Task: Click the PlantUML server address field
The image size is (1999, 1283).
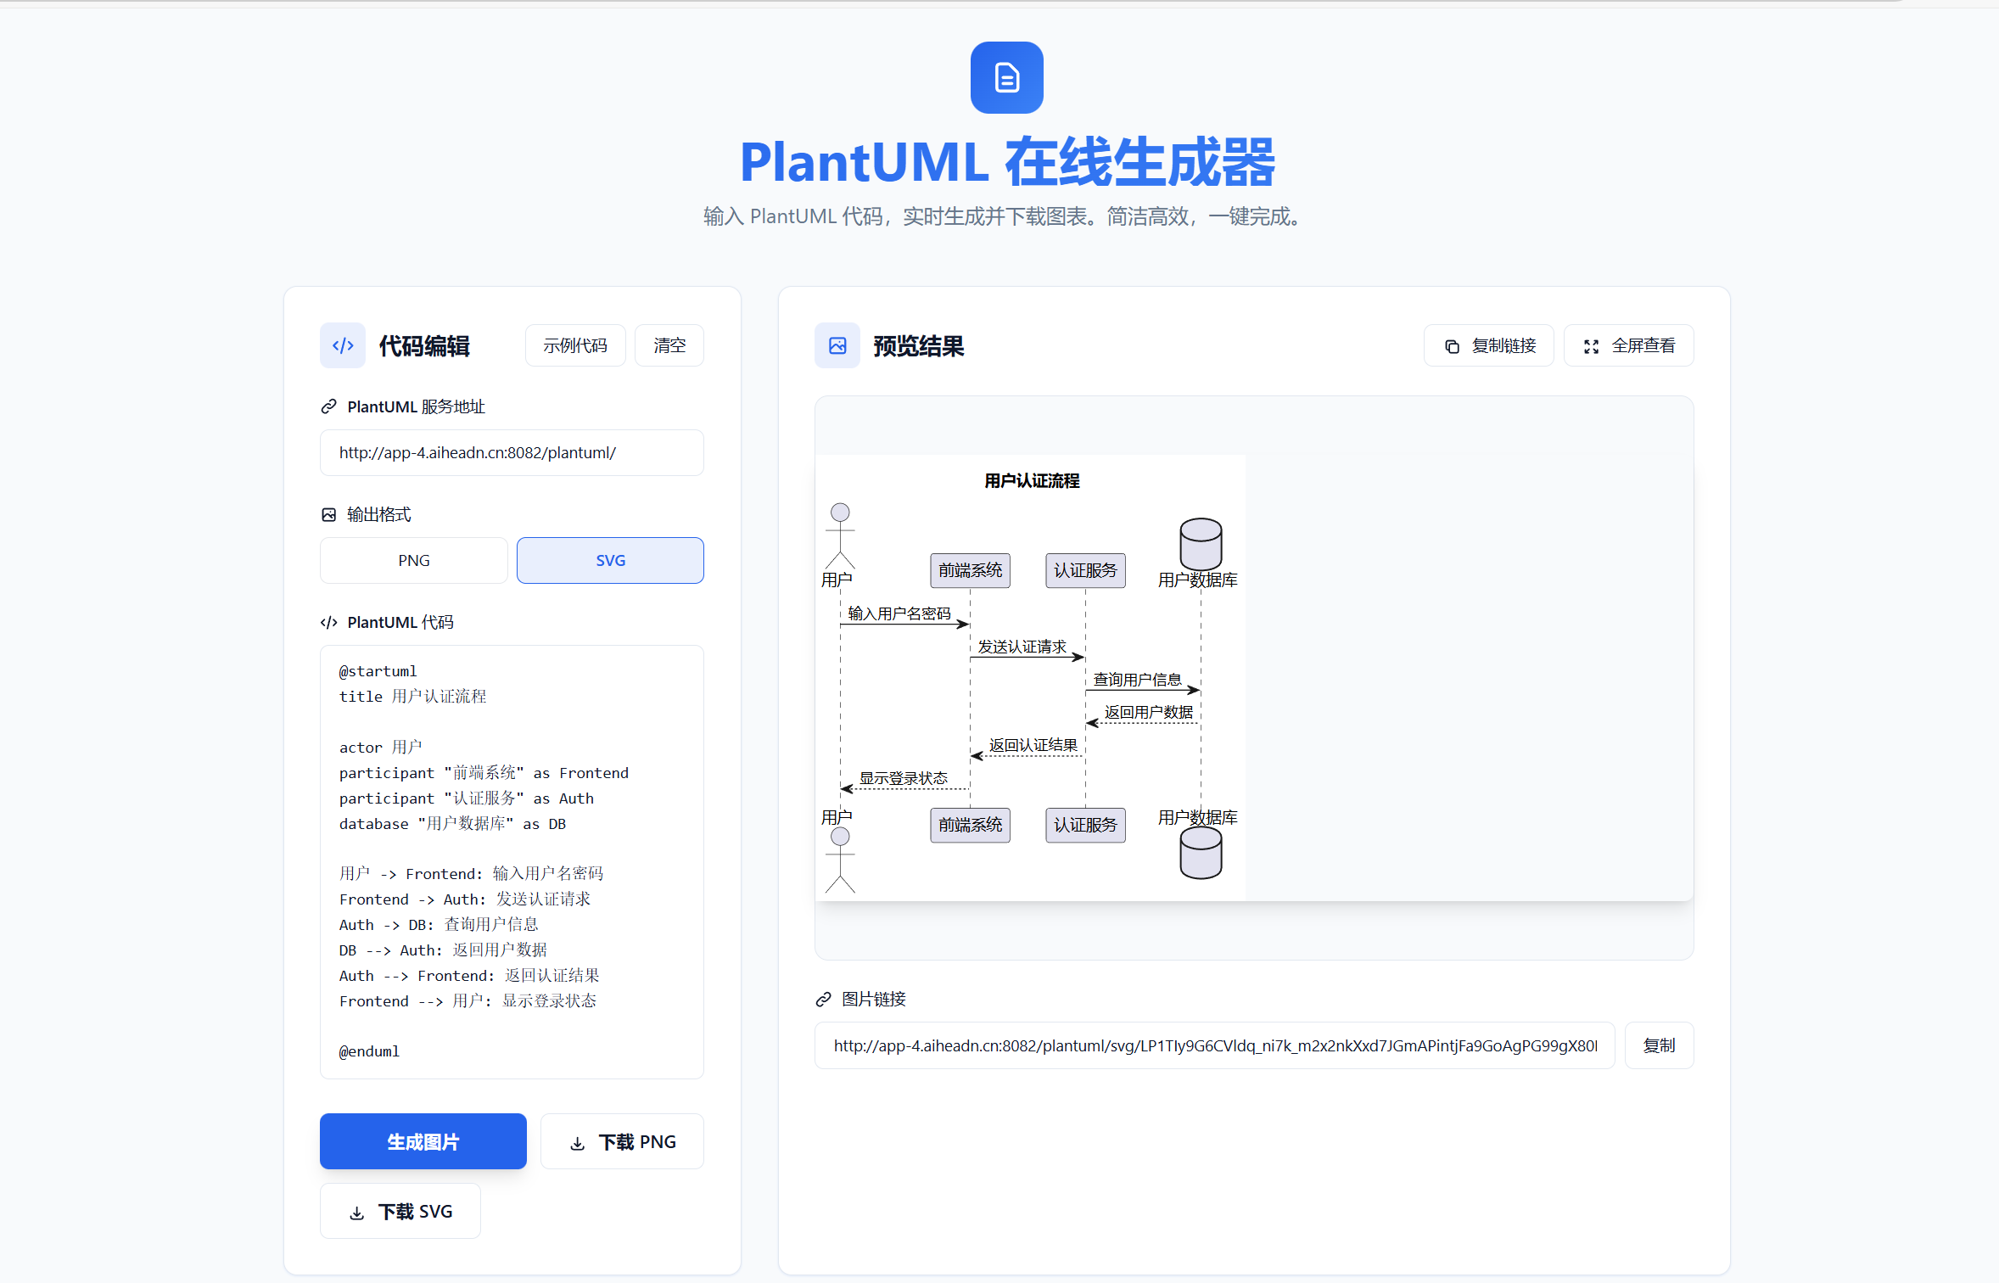Action: pyautogui.click(x=512, y=452)
